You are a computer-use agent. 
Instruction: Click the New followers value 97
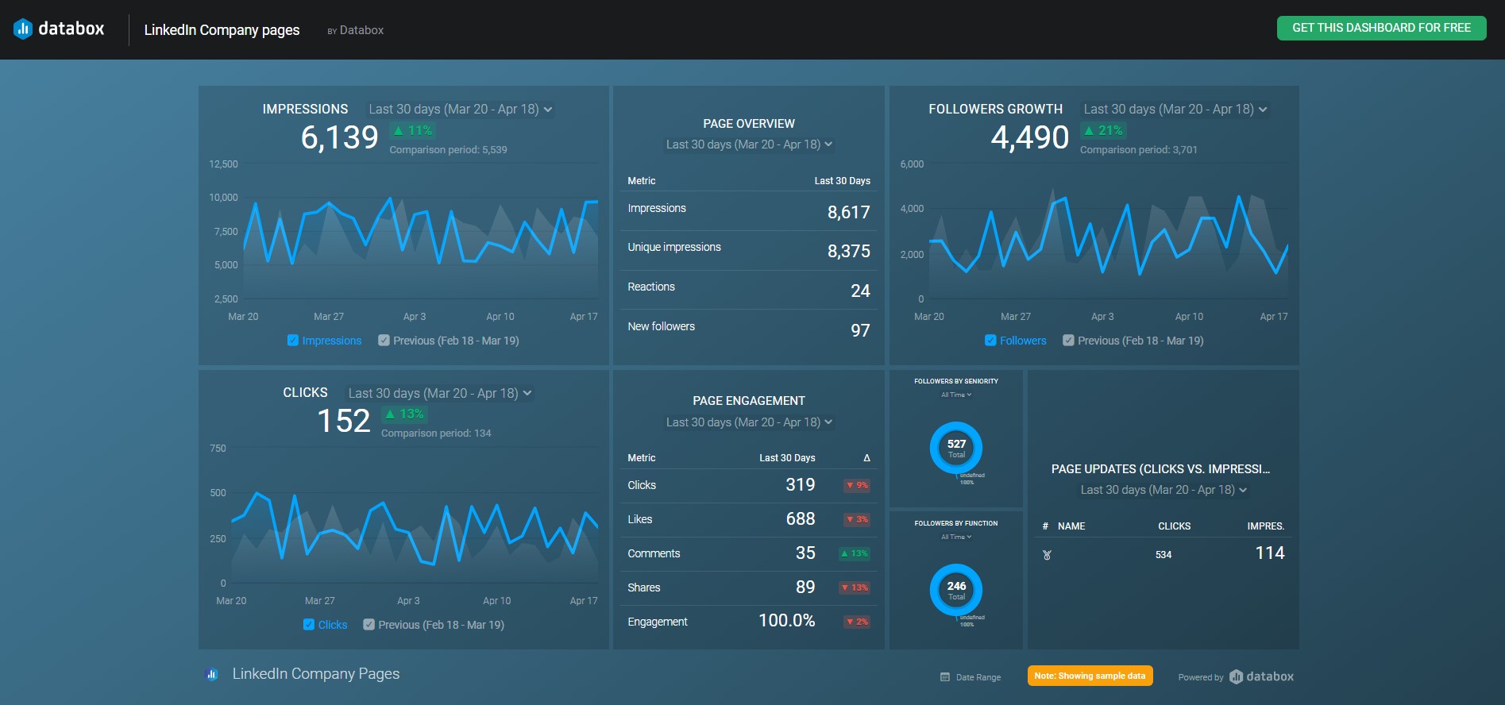click(861, 330)
